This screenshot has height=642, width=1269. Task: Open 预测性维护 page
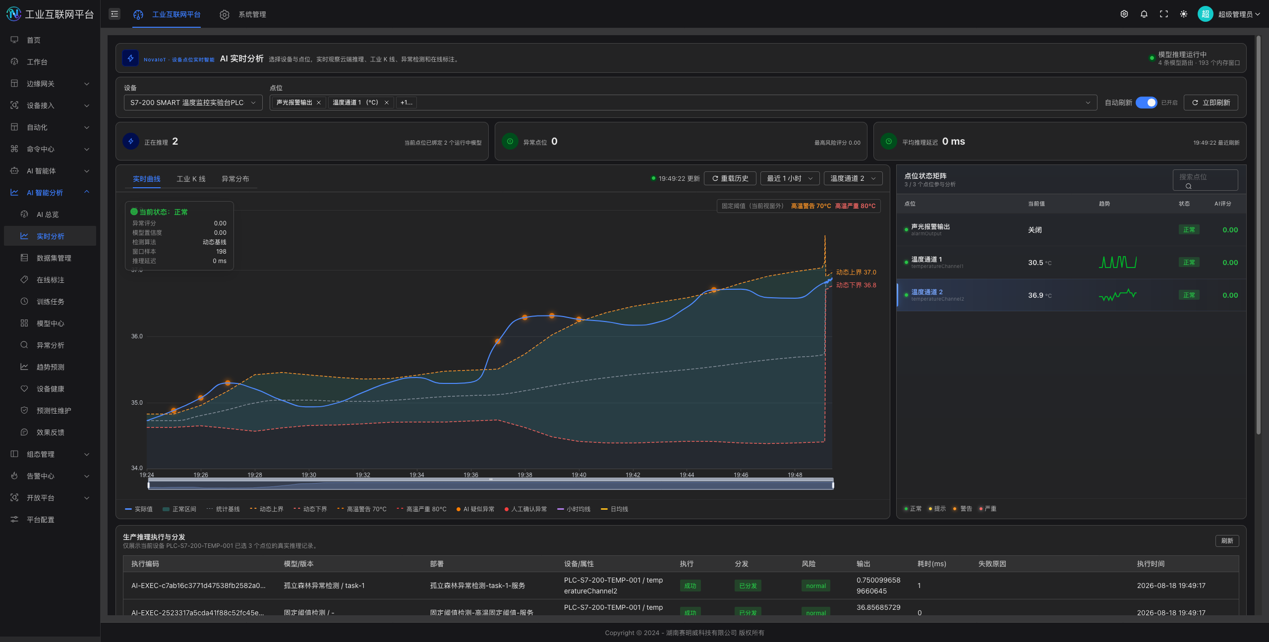coord(50,410)
